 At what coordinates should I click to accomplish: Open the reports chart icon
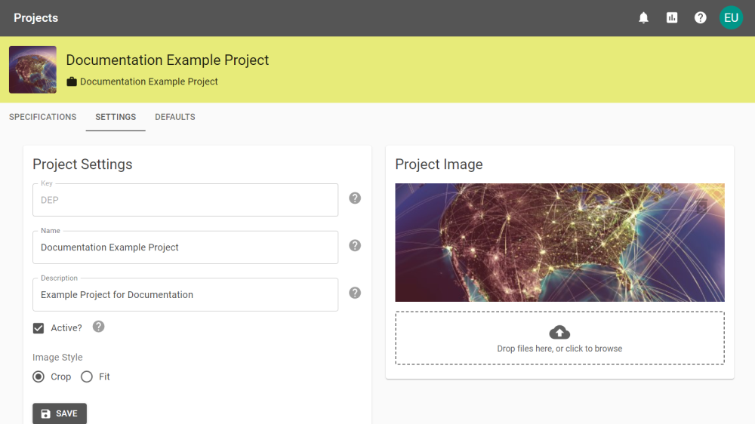tap(672, 18)
